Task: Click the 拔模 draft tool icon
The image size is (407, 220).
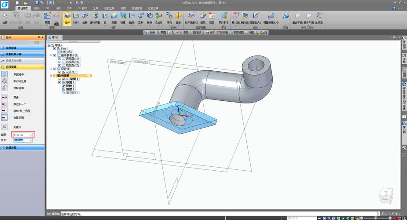Action: (x=123, y=18)
